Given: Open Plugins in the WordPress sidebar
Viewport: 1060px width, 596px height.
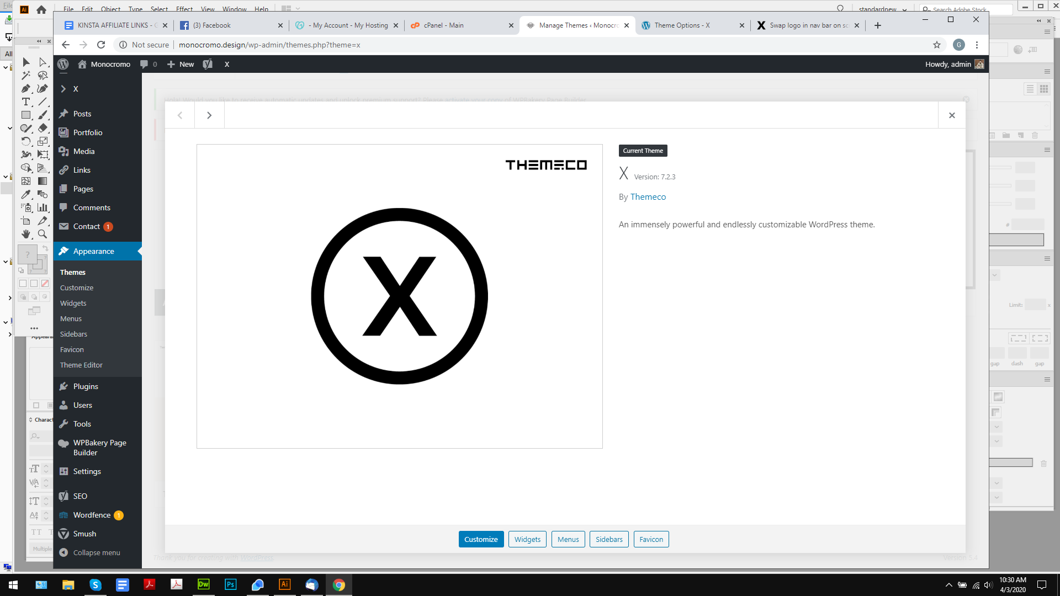Looking at the screenshot, I should tap(98, 386).
